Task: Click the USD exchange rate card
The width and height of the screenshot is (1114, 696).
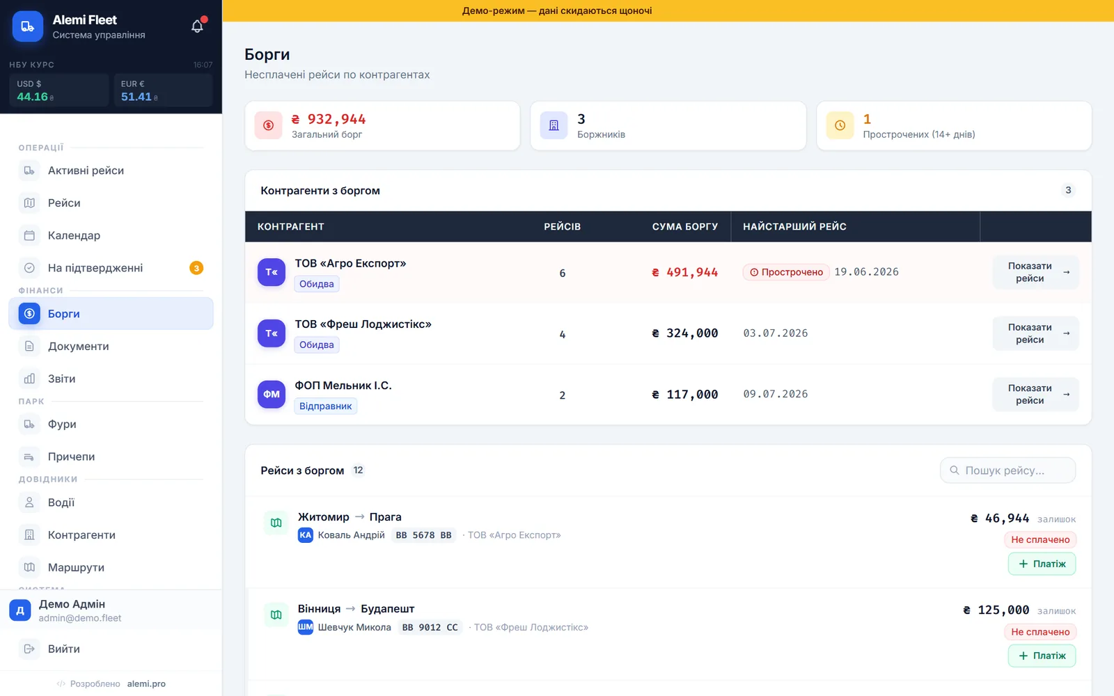Action: coord(59,90)
